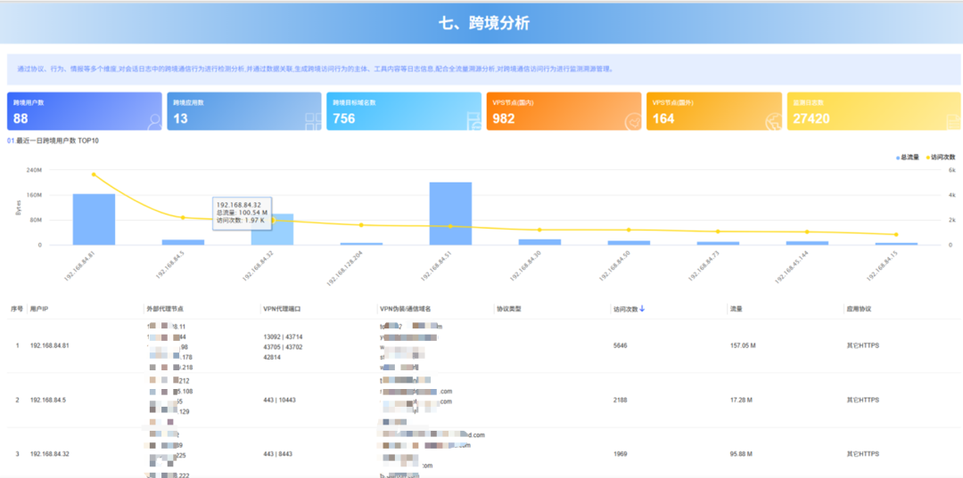The image size is (963, 478).
Task: Click the 192.168.84.15 x-axis label
Action: (881, 266)
